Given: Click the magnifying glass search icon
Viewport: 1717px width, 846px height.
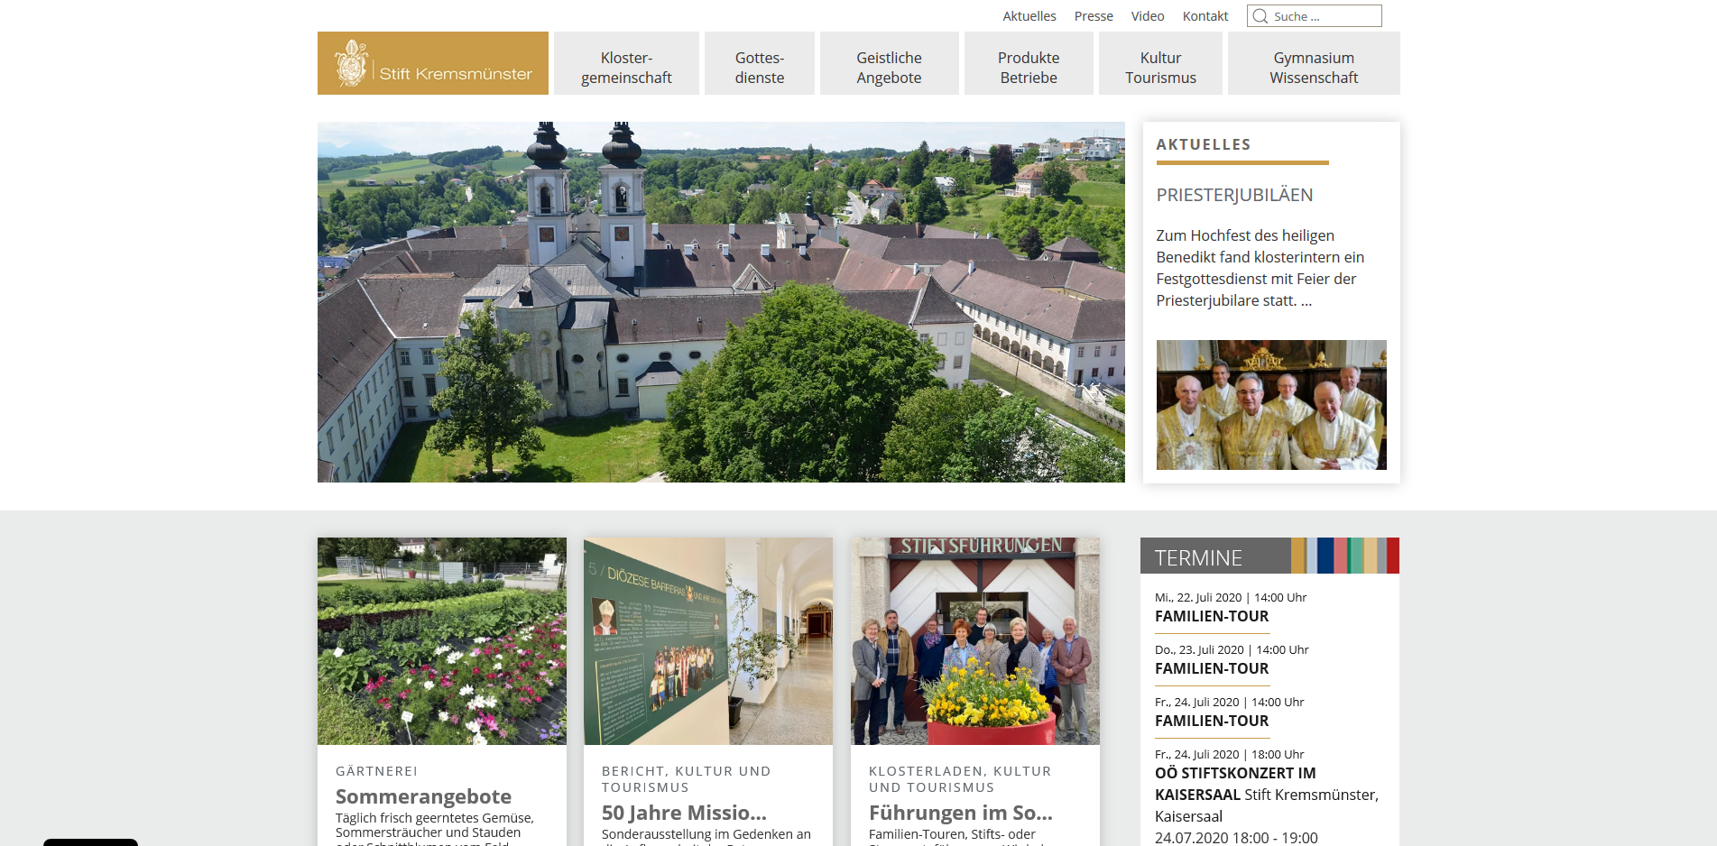Looking at the screenshot, I should pyautogui.click(x=1260, y=15).
